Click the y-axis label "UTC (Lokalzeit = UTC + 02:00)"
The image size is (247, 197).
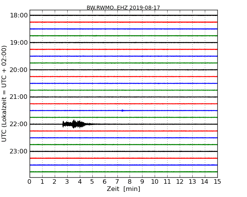click(x=4, y=94)
